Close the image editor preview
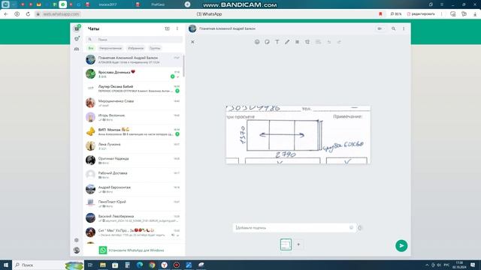The height and width of the screenshot is (270, 481). coord(192,42)
